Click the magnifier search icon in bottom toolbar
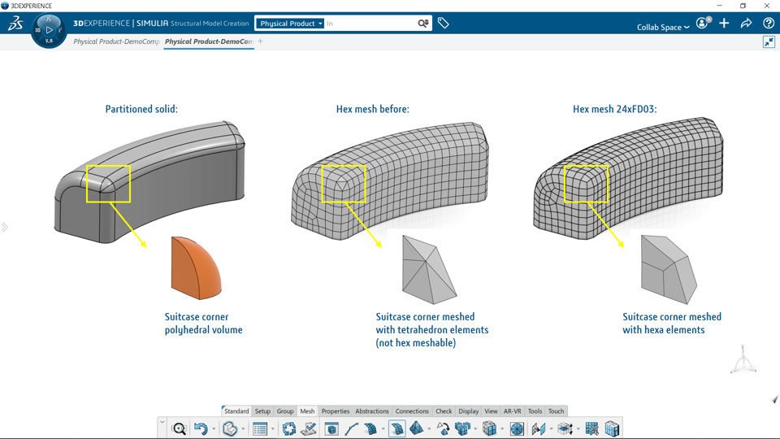This screenshot has width=780, height=439. click(x=179, y=428)
